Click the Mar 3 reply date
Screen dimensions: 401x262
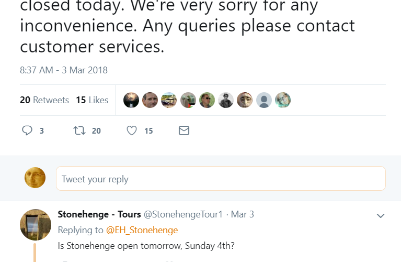click(243, 214)
